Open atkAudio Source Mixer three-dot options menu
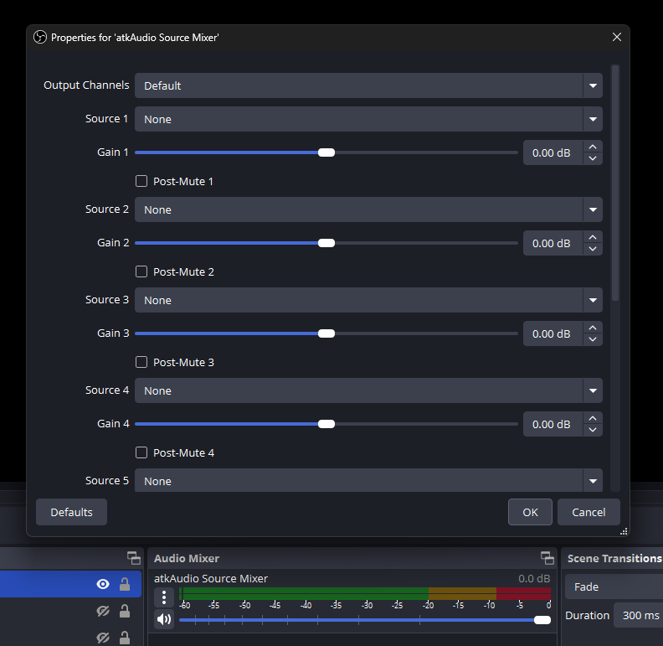The height and width of the screenshot is (646, 663). [x=164, y=597]
